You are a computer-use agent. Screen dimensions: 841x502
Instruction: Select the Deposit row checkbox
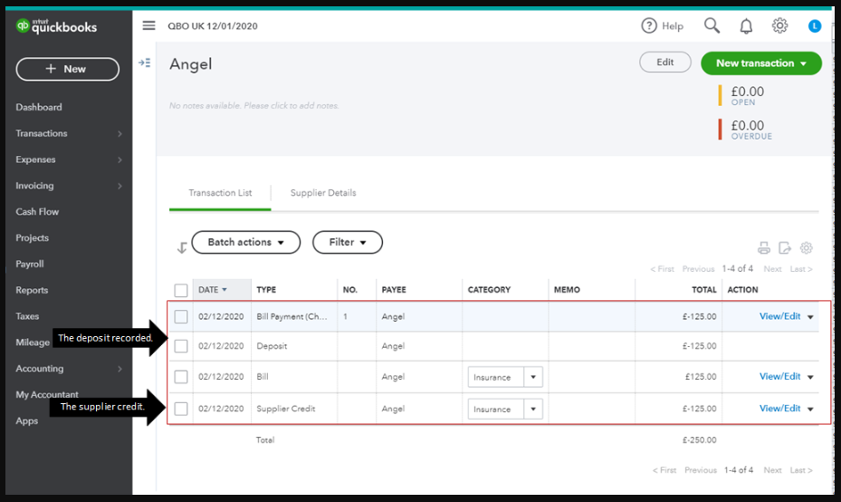(181, 346)
